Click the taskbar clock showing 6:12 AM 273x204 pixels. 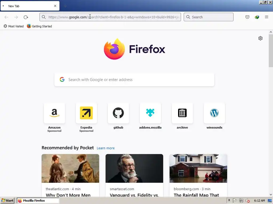[259, 201]
